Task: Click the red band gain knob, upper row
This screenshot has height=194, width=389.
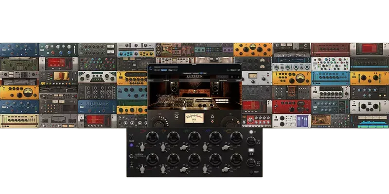Action: (x=153, y=137)
